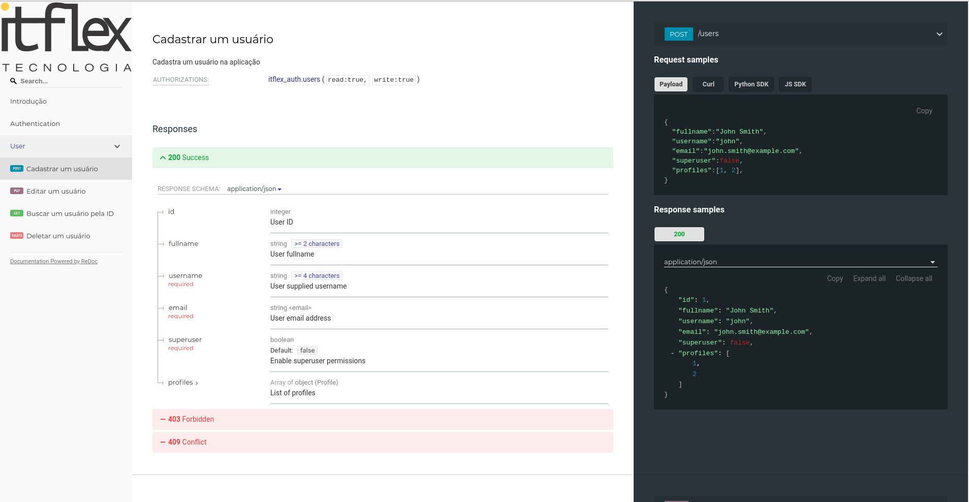
Task: Select Editar um usuário in sidebar
Action: 66,191
